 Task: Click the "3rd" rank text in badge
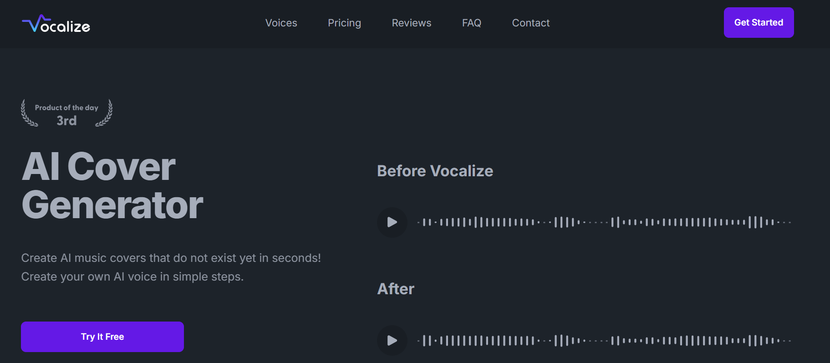click(x=66, y=121)
